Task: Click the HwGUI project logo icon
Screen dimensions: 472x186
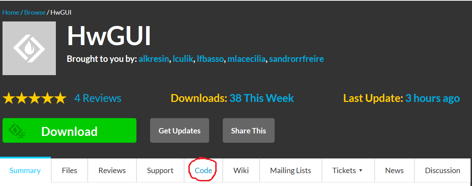Action: [29, 48]
